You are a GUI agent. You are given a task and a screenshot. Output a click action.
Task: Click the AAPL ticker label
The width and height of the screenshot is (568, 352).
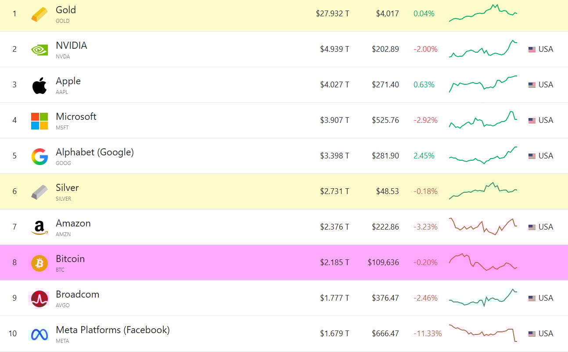(62, 92)
